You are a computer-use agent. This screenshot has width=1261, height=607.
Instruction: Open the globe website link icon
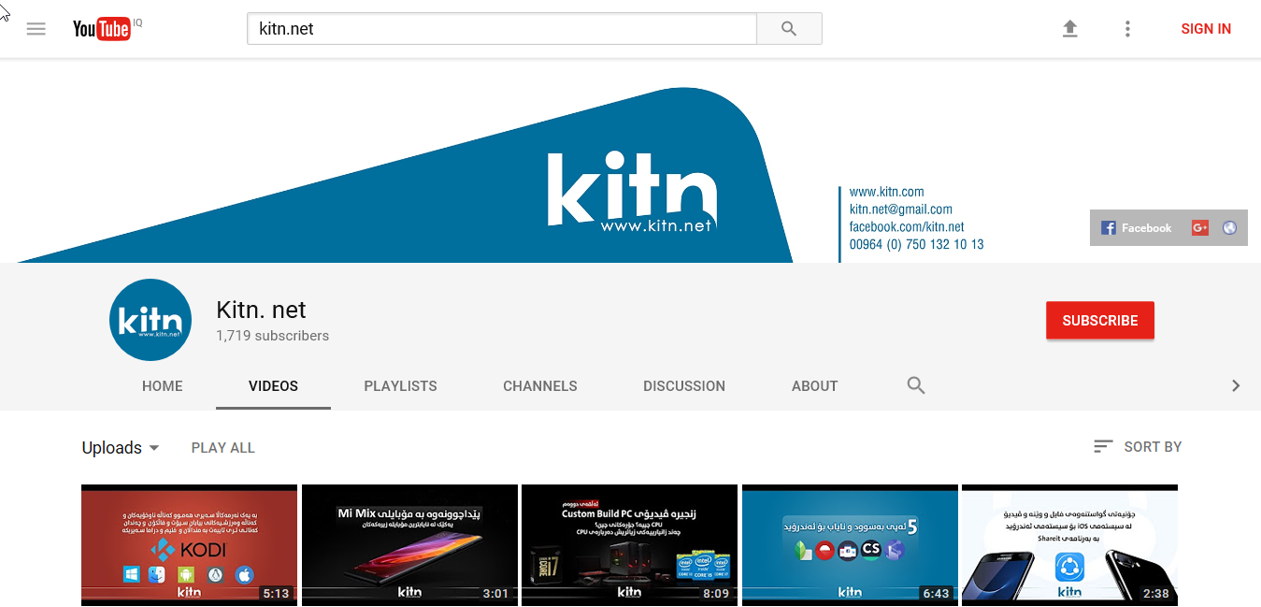(1229, 227)
